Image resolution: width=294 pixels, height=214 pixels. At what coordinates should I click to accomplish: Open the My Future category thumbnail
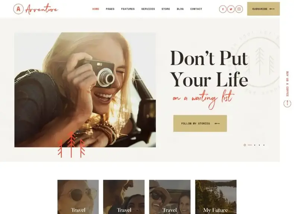pyautogui.click(x=216, y=197)
